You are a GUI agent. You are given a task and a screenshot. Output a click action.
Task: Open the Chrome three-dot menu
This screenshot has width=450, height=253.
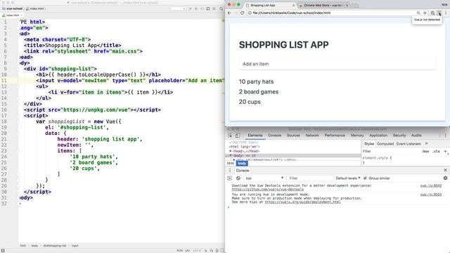point(446,13)
